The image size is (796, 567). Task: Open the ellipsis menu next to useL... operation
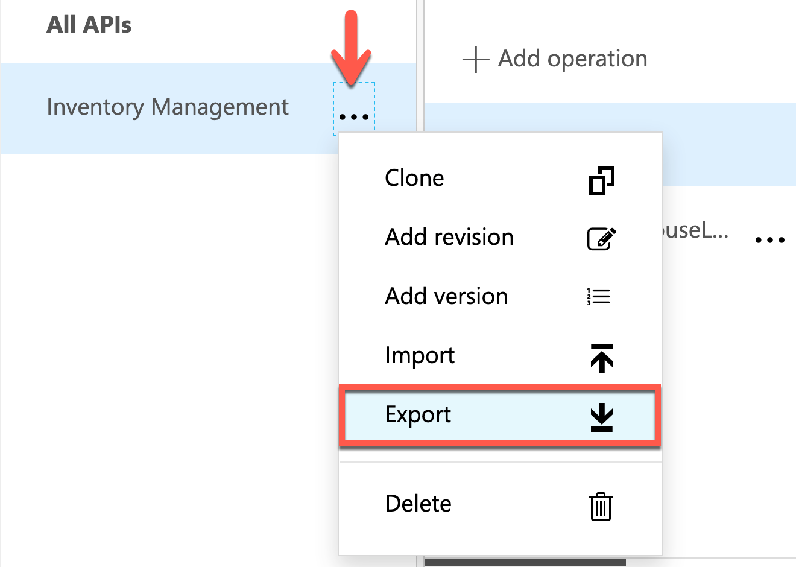pos(770,240)
